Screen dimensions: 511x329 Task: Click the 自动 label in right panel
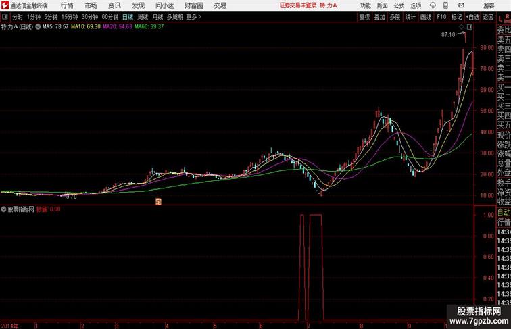tap(504, 213)
